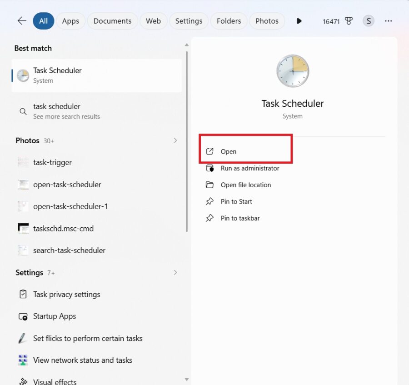Click the task-trigger thumbnail
Viewport: 409px width, 385px height.
[23, 162]
